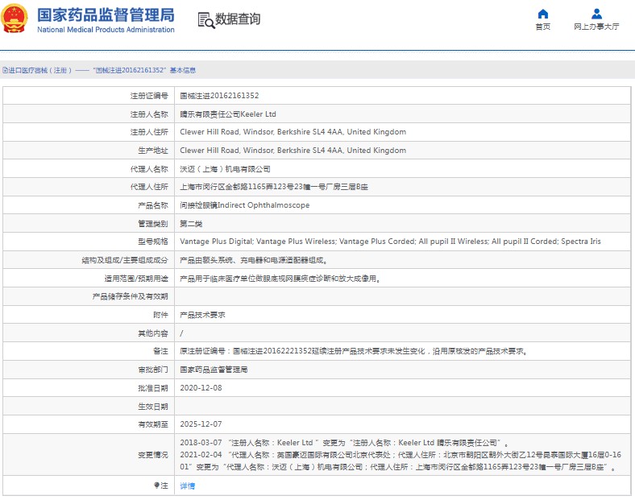This screenshot has height=500, width=635.
Task: Click the 审批部门 row label
Action: (152, 370)
